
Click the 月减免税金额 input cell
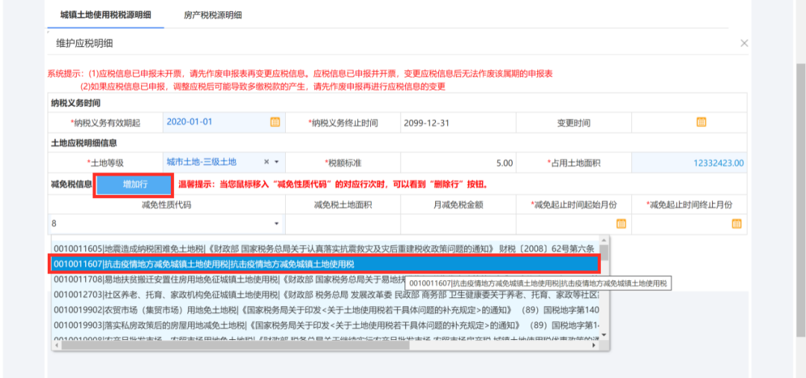458,224
